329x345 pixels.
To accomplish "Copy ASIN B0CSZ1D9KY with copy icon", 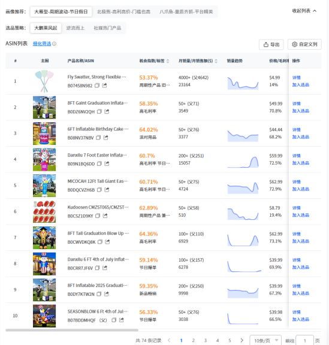I will (98, 216).
